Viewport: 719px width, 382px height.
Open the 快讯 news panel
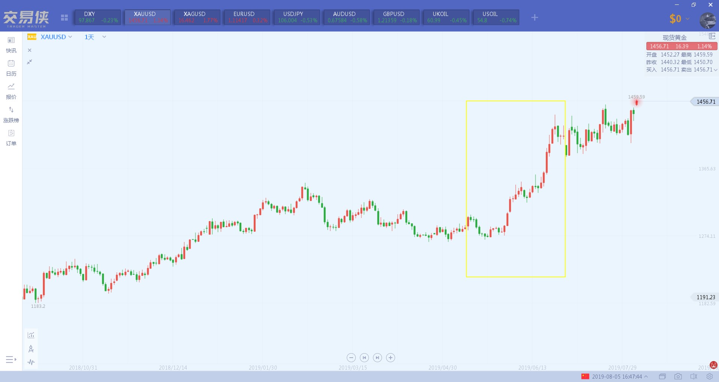pyautogui.click(x=11, y=45)
